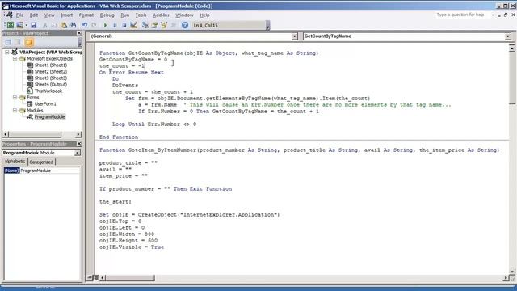Image resolution: width=517 pixels, height=291 pixels.
Task: Open the Edit menu
Action: 34,15
